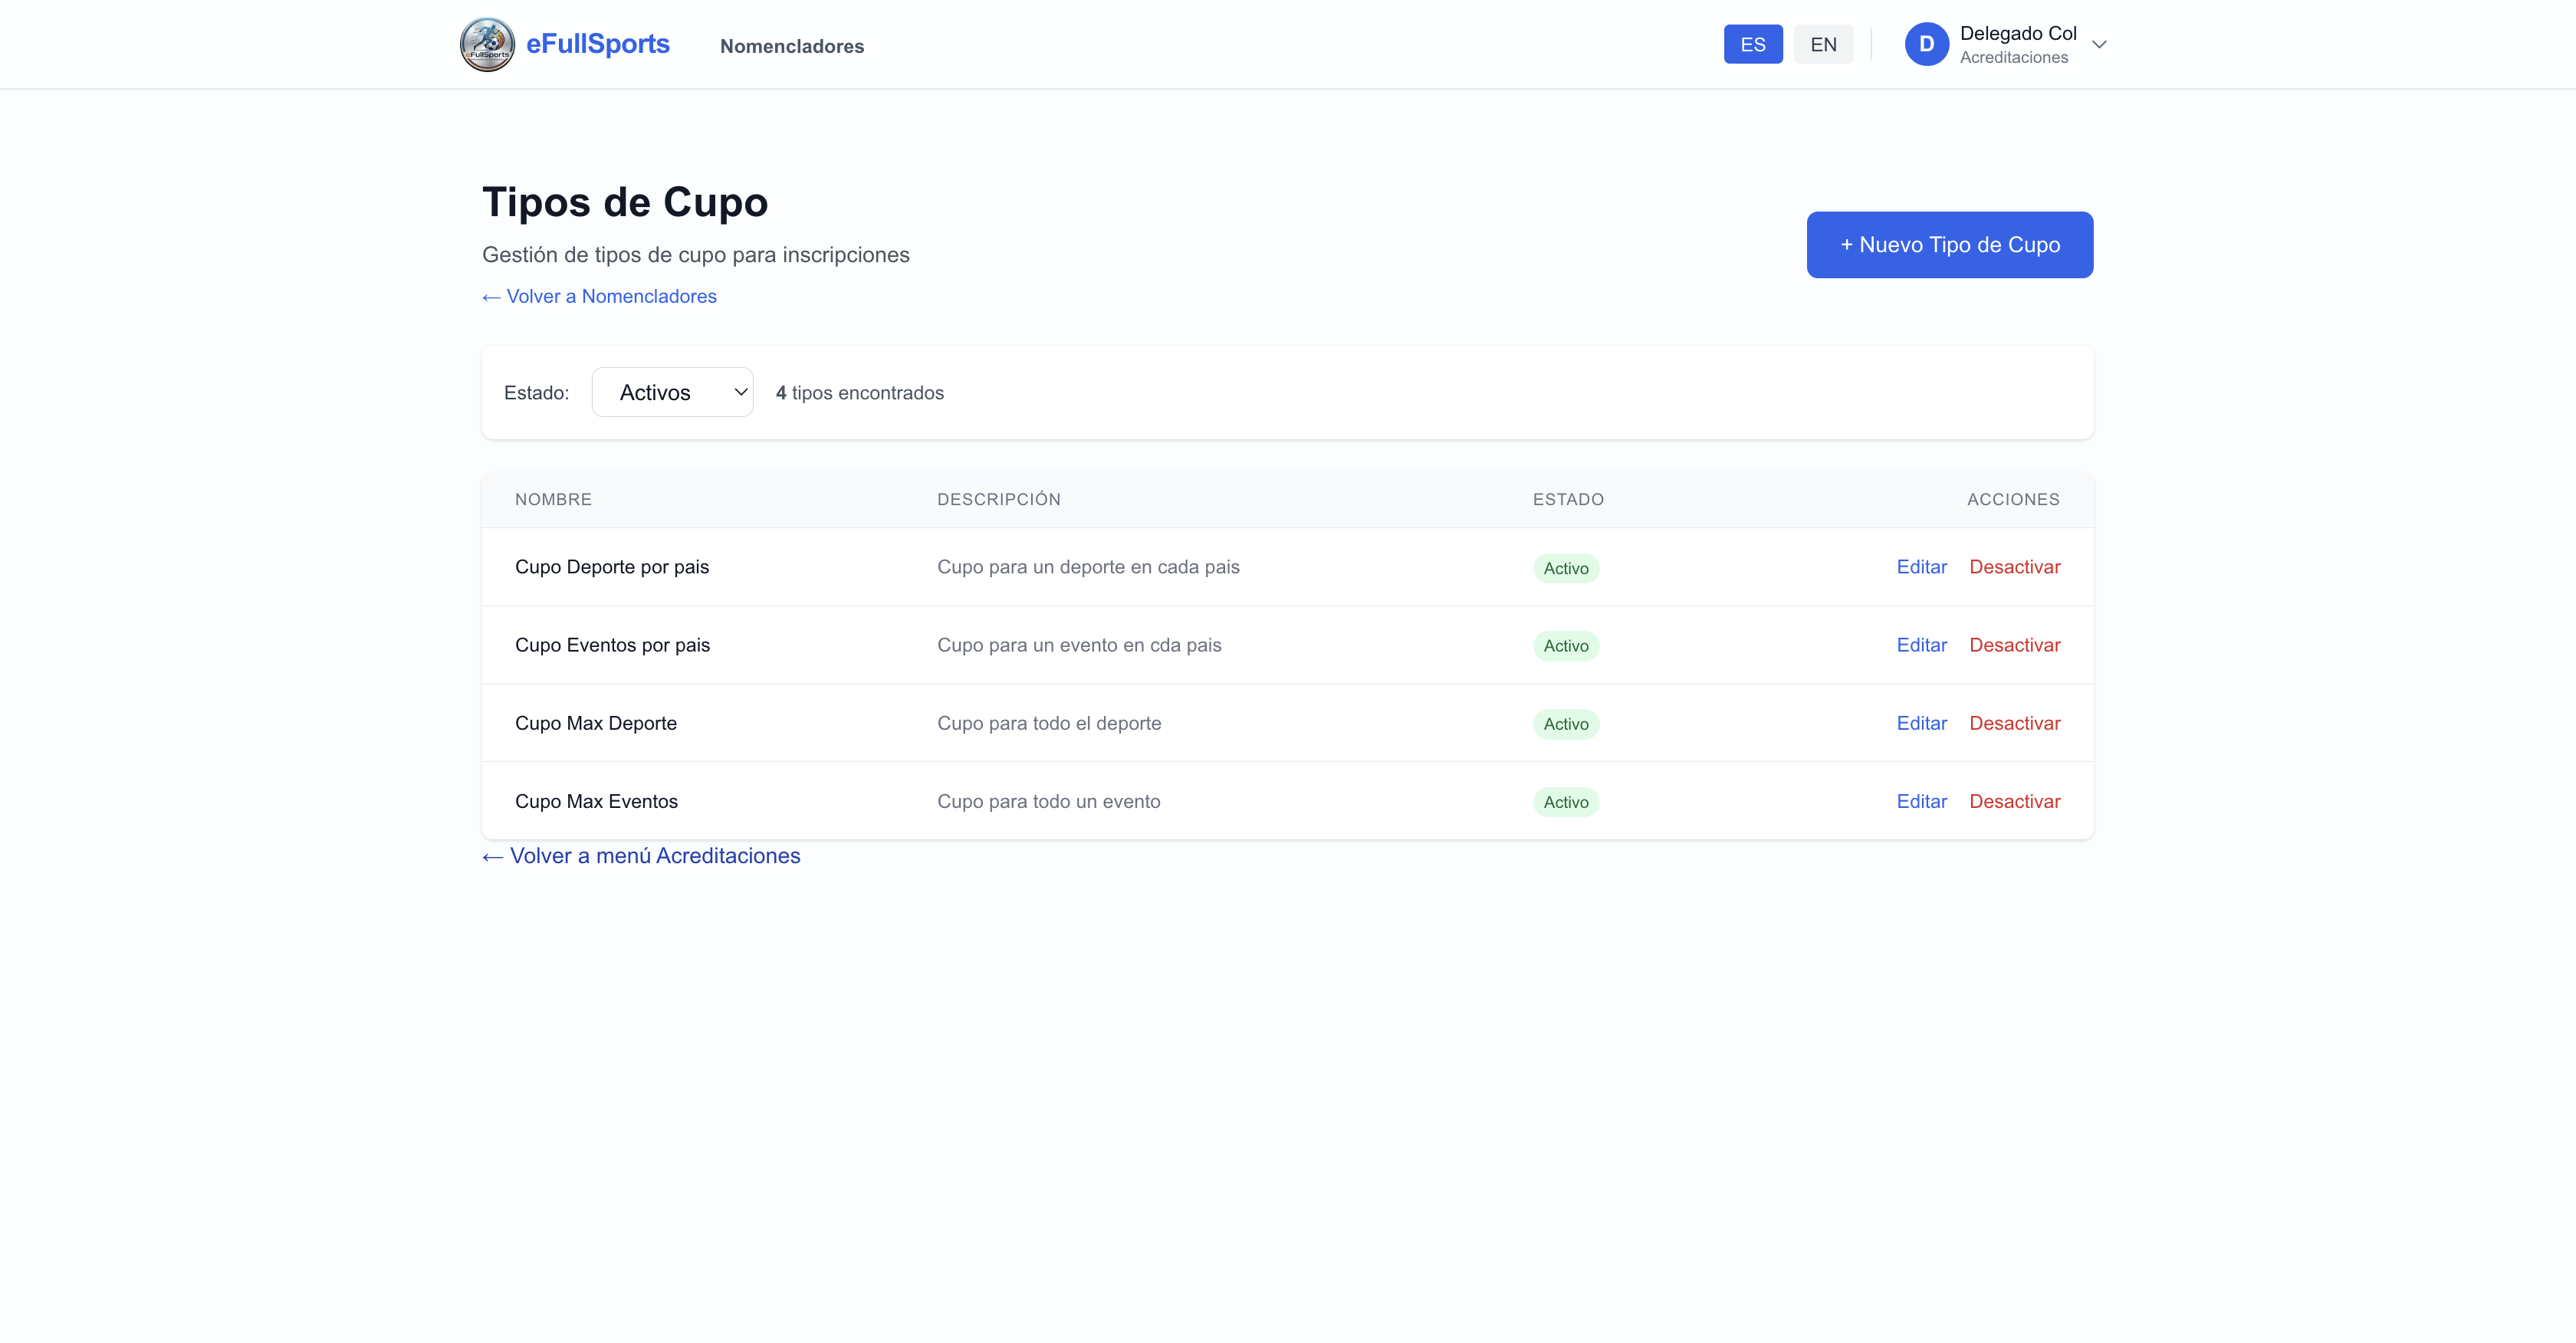Deactivate Cupo Max Eventos
Screen dimensions: 2576x1343
[2014, 801]
